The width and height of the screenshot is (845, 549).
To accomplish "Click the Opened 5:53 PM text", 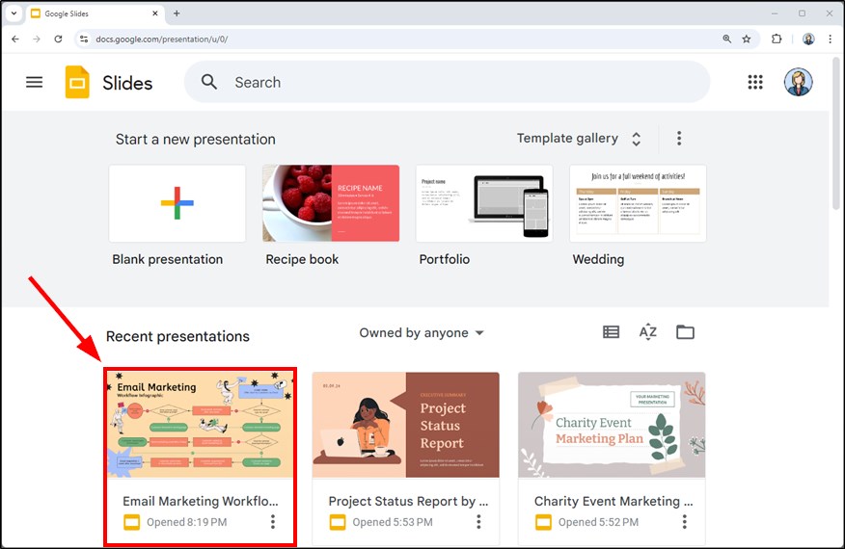I will click(x=393, y=522).
